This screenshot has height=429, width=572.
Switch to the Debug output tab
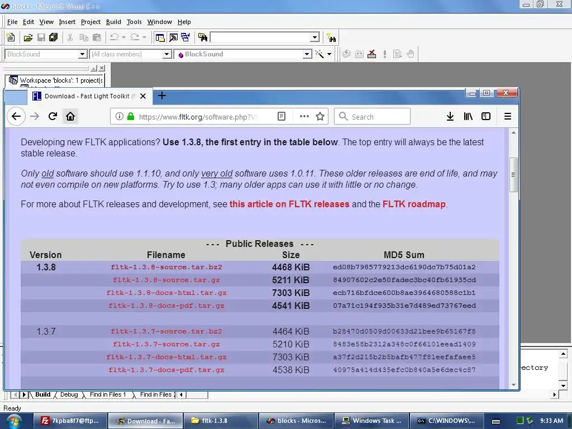click(69, 394)
